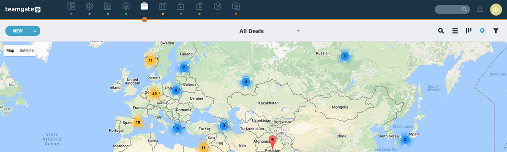Open the document report icon in navigation
507x152 pixels.
coord(236,6)
